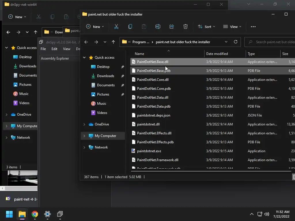The height and width of the screenshot is (221, 295).
Task: Expand the address bar history dropdown
Action: tap(226, 42)
